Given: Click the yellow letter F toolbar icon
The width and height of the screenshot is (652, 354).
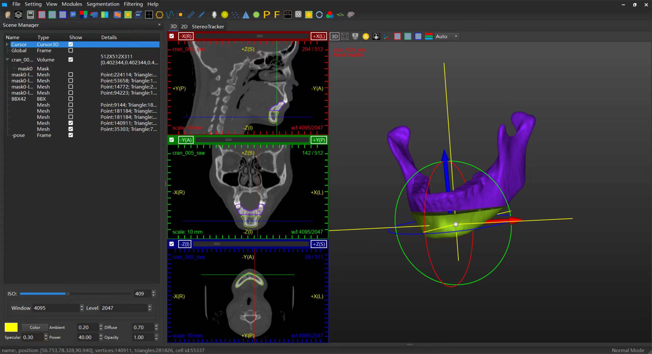Looking at the screenshot, I should point(277,15).
